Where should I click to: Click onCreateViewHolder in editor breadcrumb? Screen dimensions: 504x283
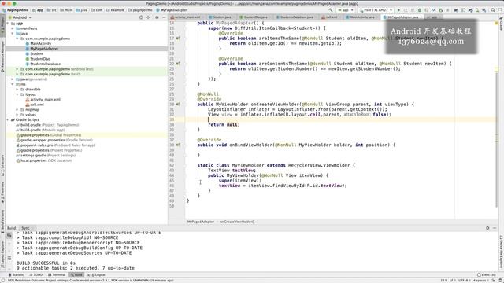click(x=237, y=222)
